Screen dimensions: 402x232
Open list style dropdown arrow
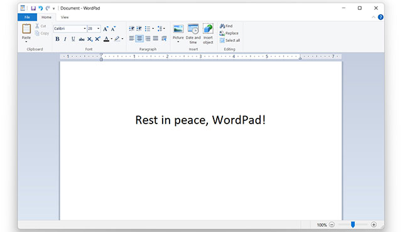(x=153, y=29)
